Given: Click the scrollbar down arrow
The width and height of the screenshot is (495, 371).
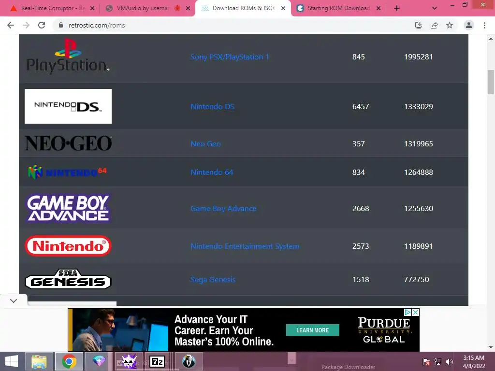Looking at the screenshot, I should (x=491, y=347).
